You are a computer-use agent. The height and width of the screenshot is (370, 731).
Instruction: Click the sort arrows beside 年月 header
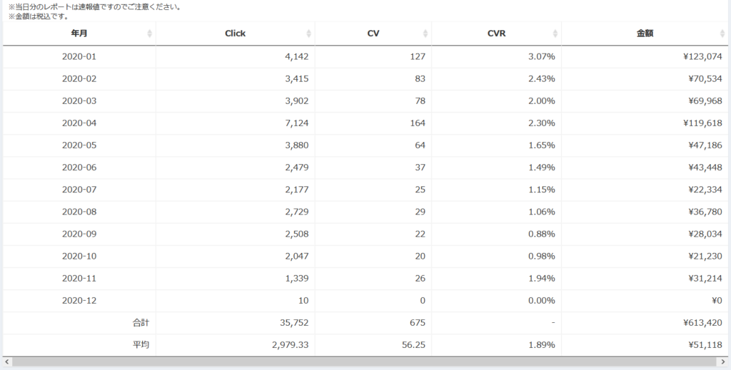149,34
